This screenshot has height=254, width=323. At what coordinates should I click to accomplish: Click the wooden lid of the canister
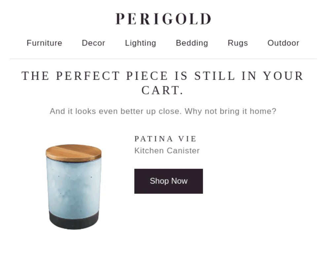(74, 152)
